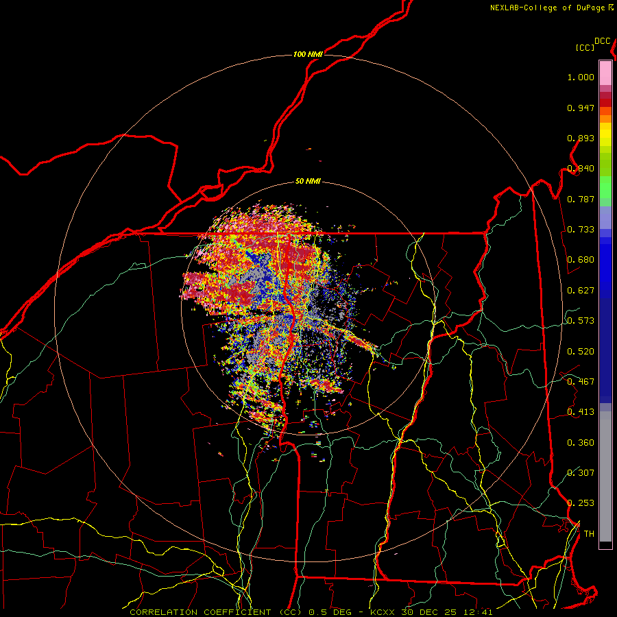Click the NEXLAB-College of DuPage label
The width and height of the screenshot is (617, 617).
pyautogui.click(x=547, y=8)
